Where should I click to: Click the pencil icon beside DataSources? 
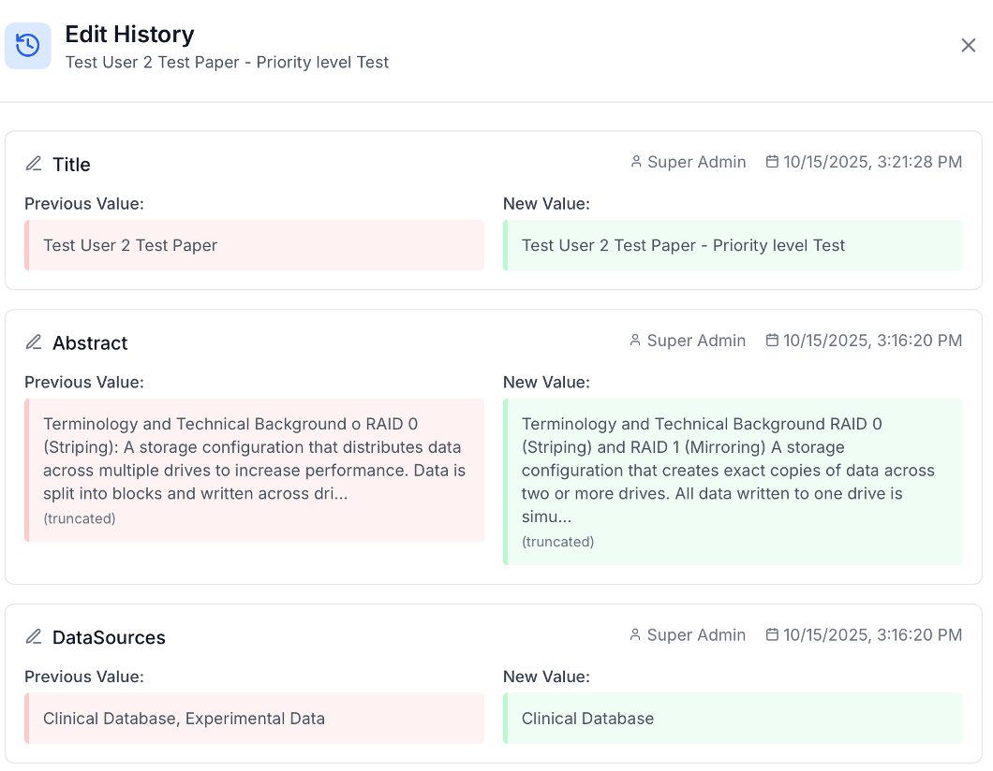[x=34, y=637]
